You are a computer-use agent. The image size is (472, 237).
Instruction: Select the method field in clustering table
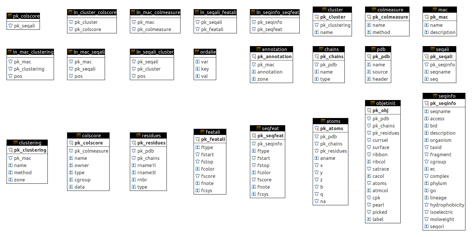27,173
